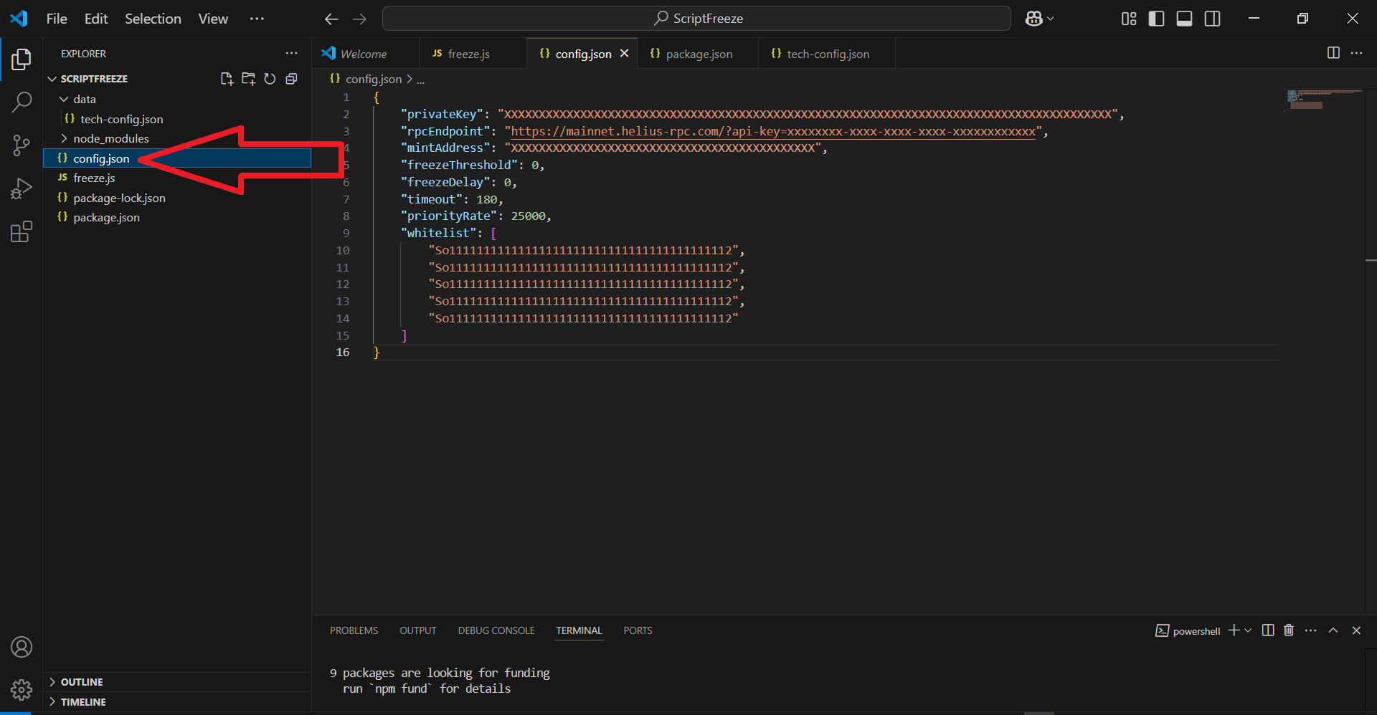This screenshot has height=715, width=1377.
Task: Open the Search view in activity bar
Action: point(22,102)
